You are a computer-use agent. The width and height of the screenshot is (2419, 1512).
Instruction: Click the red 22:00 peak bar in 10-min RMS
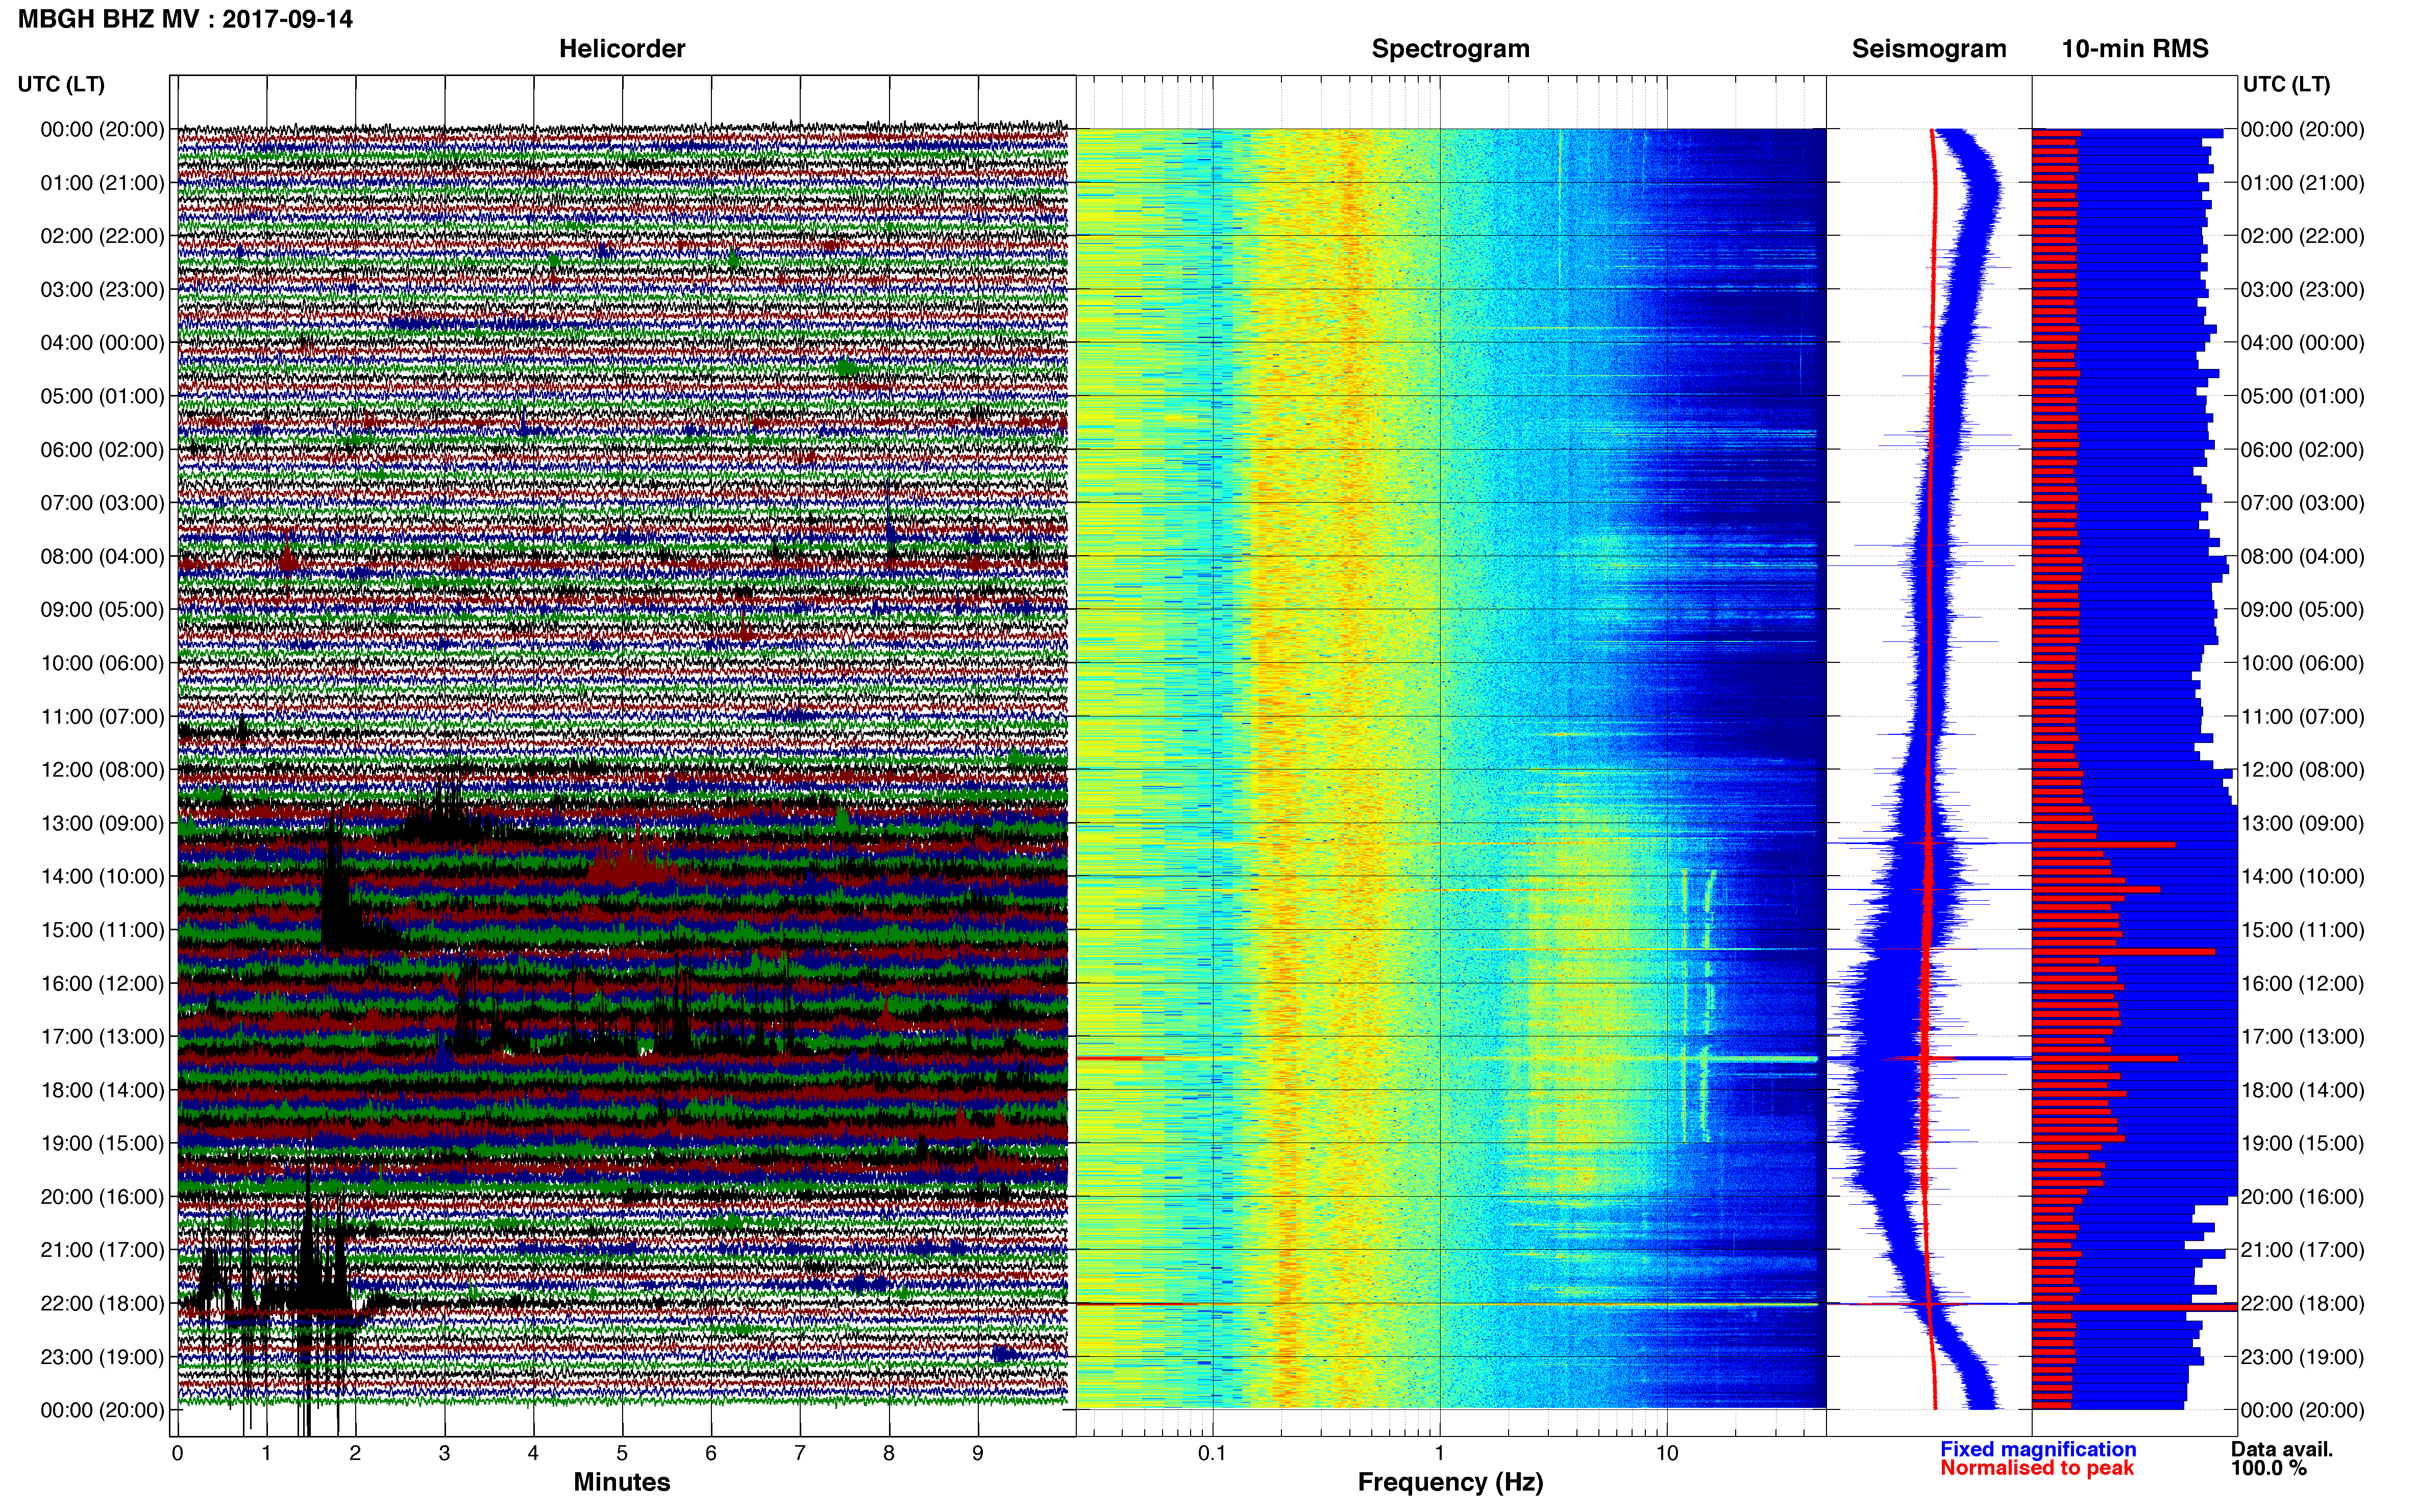tap(2134, 1307)
